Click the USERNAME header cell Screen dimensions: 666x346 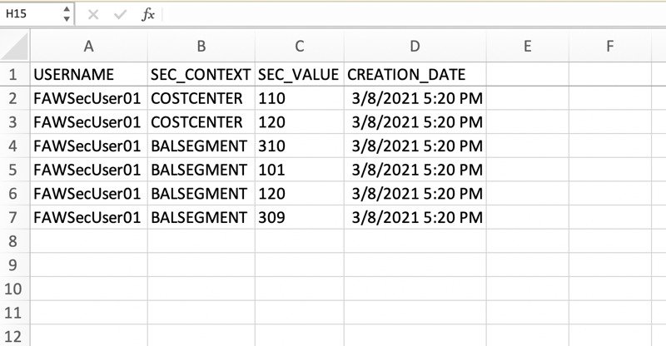pyautogui.click(x=88, y=74)
